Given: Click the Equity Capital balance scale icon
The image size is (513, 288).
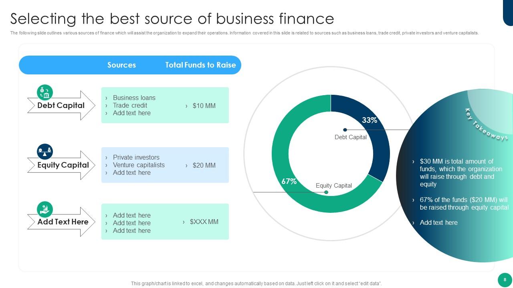Looking at the screenshot, I should coord(45,152).
